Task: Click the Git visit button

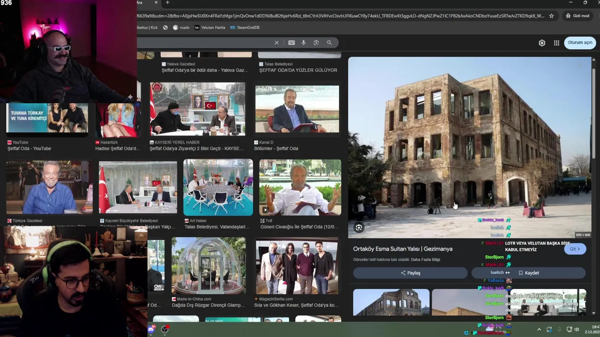Action: (x=575, y=249)
